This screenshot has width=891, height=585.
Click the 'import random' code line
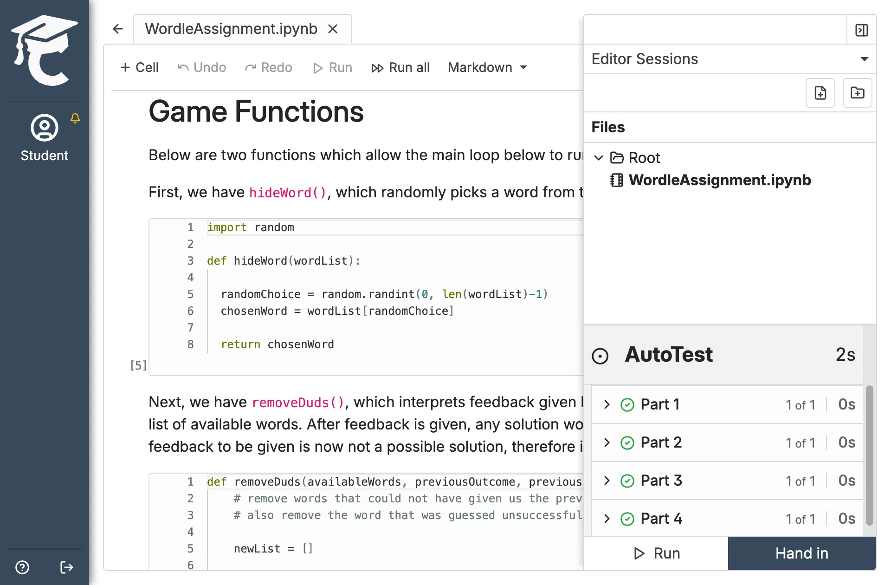[251, 227]
